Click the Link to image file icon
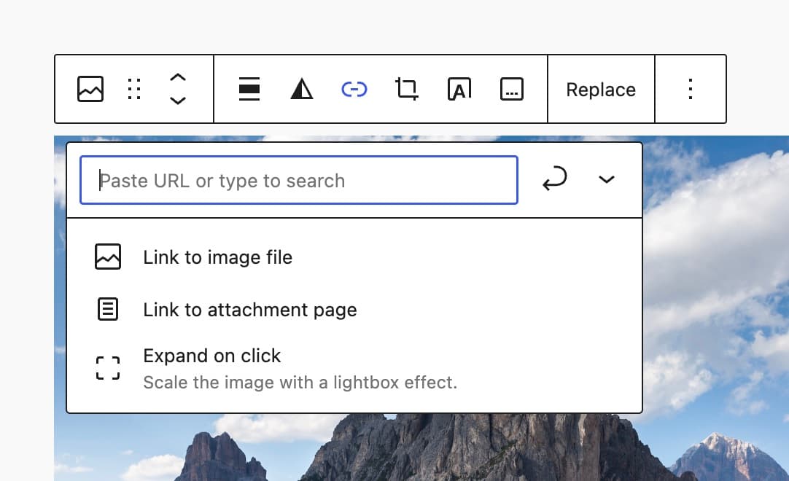Viewport: 789px width, 481px height. point(107,257)
